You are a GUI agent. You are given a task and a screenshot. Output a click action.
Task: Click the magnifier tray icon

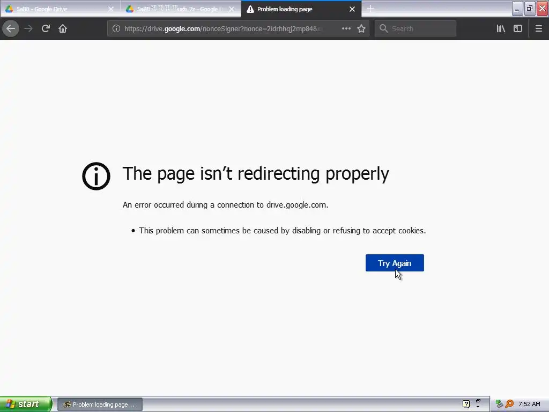tap(509, 404)
